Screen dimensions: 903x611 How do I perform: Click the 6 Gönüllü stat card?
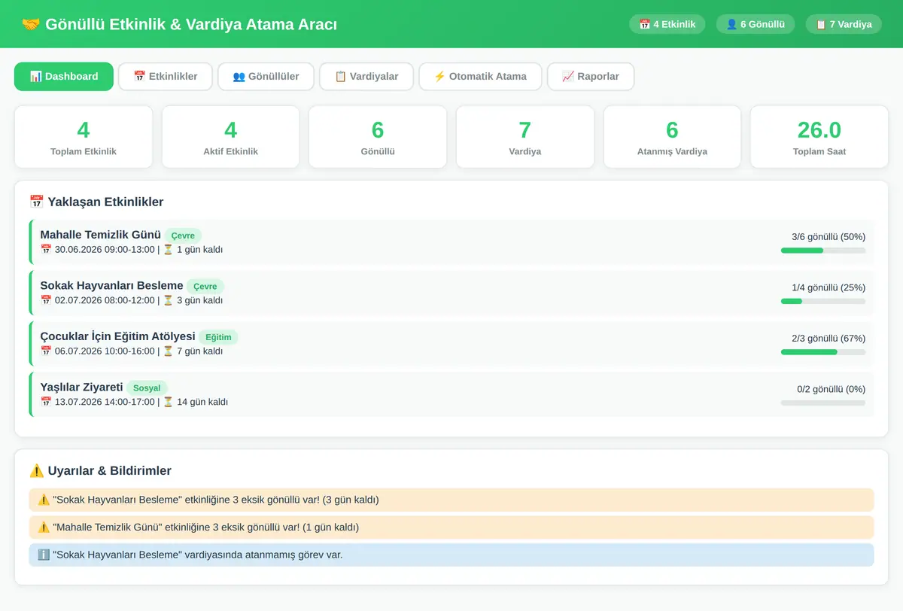tap(378, 136)
